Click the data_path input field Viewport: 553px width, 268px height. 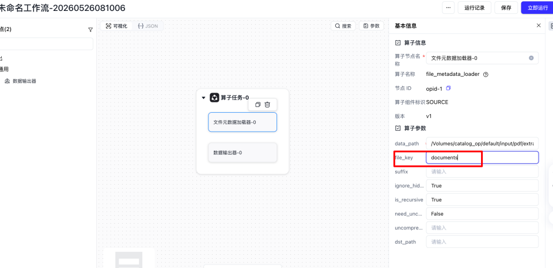[482, 143]
